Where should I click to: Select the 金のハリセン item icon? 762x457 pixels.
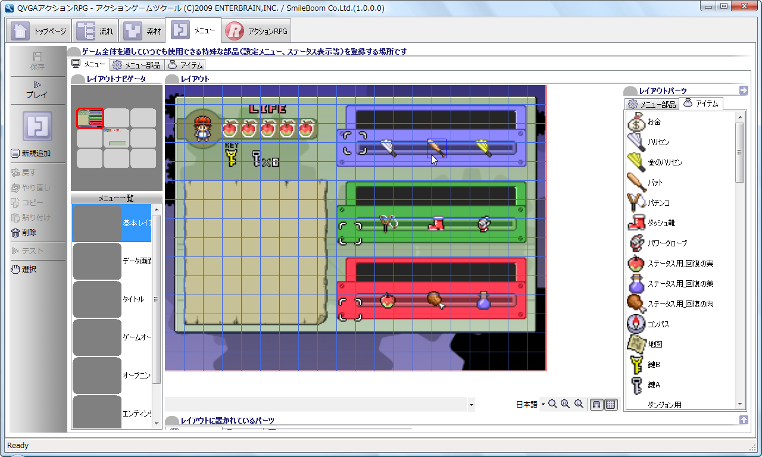tap(637, 162)
